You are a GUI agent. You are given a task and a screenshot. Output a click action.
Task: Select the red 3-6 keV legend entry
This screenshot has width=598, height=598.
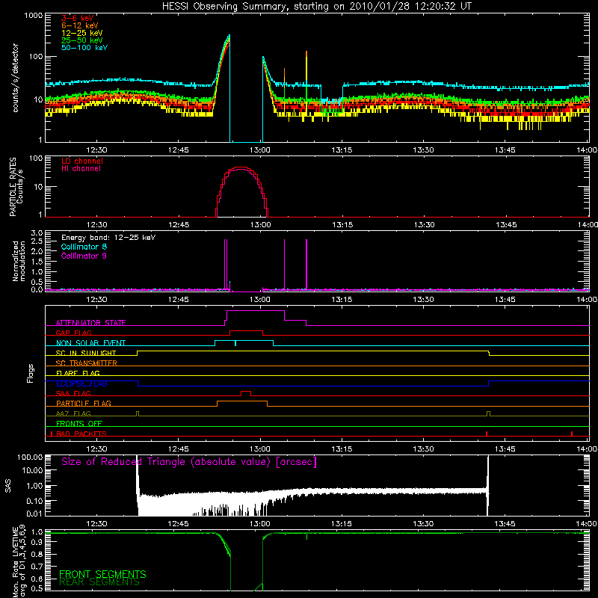tap(78, 18)
